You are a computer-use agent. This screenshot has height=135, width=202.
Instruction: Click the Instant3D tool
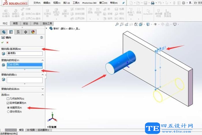point(148,12)
